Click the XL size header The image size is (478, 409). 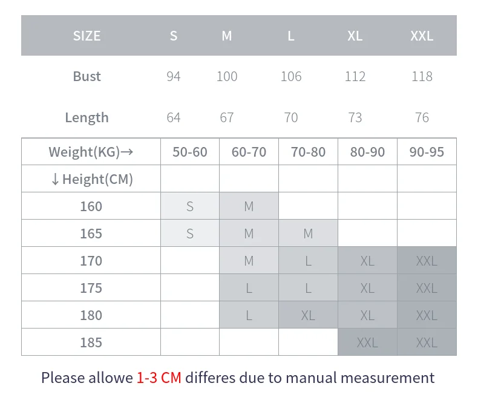355,36
